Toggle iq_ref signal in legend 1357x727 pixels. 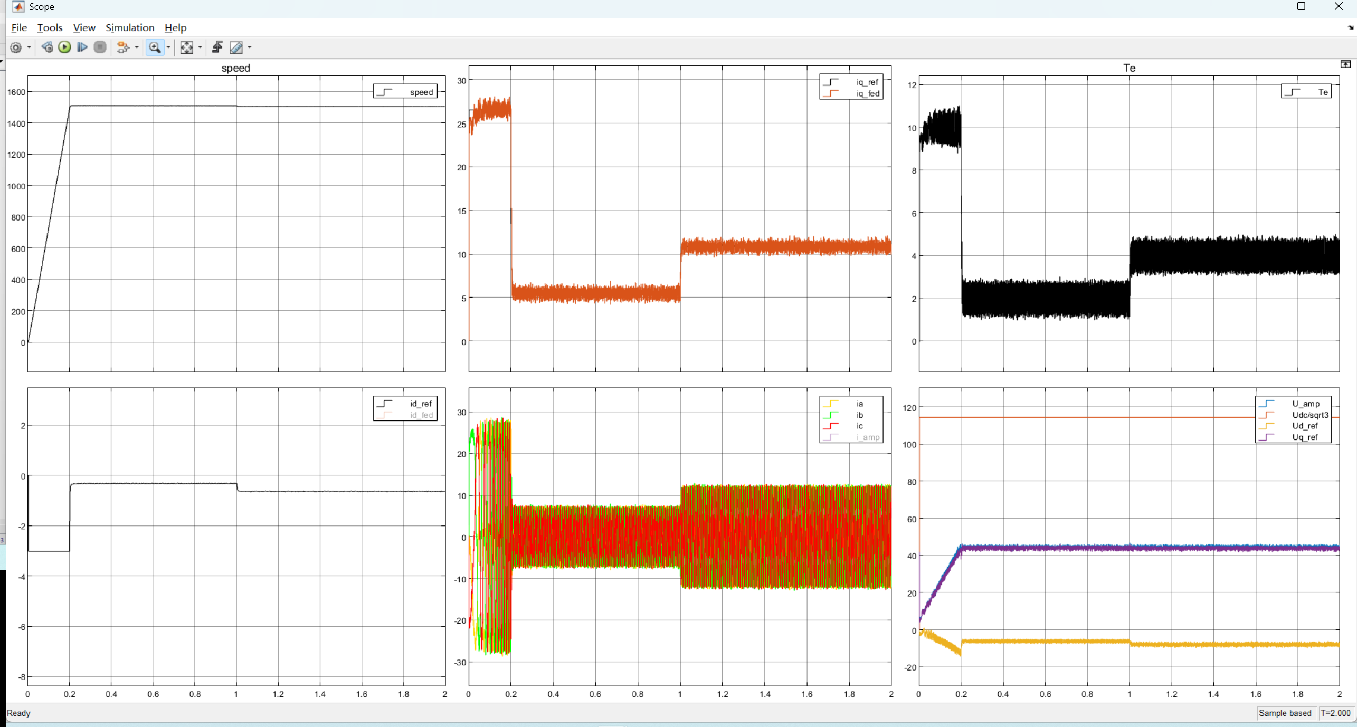[x=867, y=82]
